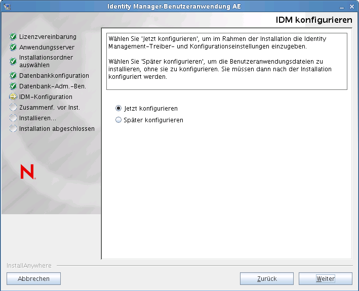The width and height of the screenshot is (359, 291).
Task: Click the checkmark icon next to Installationsordner auswählen
Action: pyautogui.click(x=13, y=61)
